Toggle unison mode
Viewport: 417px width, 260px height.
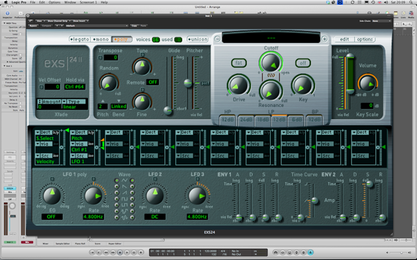pyautogui.click(x=197, y=39)
